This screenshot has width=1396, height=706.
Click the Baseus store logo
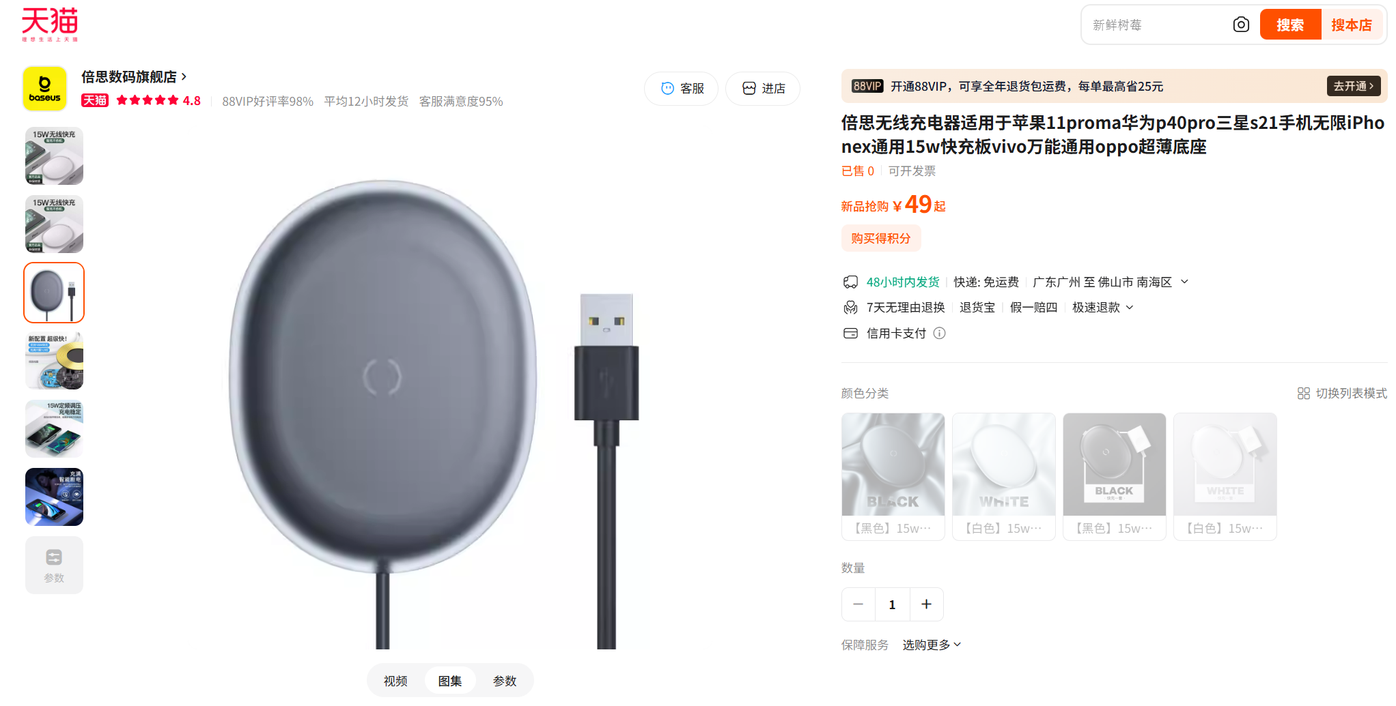[44, 88]
